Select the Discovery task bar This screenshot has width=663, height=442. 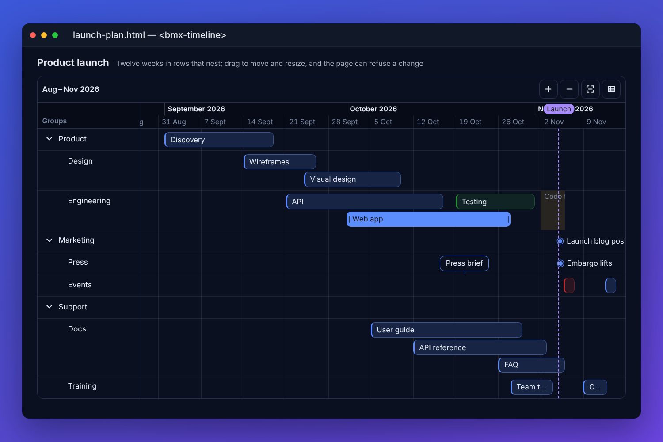pos(219,140)
